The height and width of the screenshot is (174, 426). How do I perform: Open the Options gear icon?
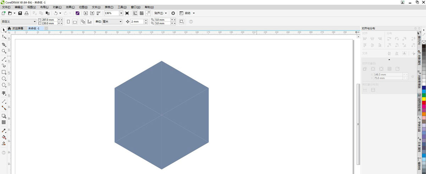tap(173, 13)
